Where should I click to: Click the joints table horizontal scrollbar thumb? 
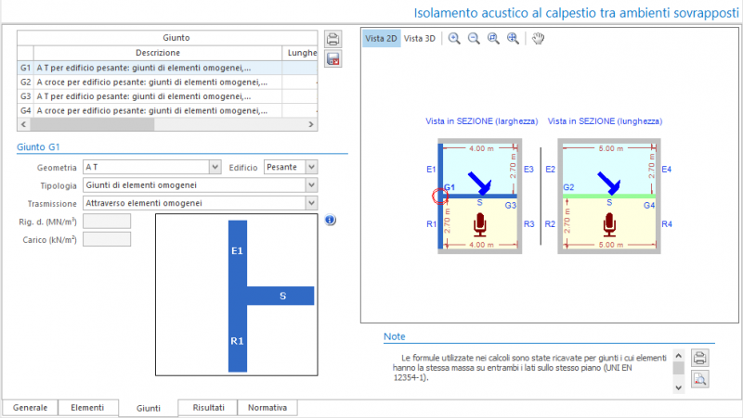click(92, 124)
